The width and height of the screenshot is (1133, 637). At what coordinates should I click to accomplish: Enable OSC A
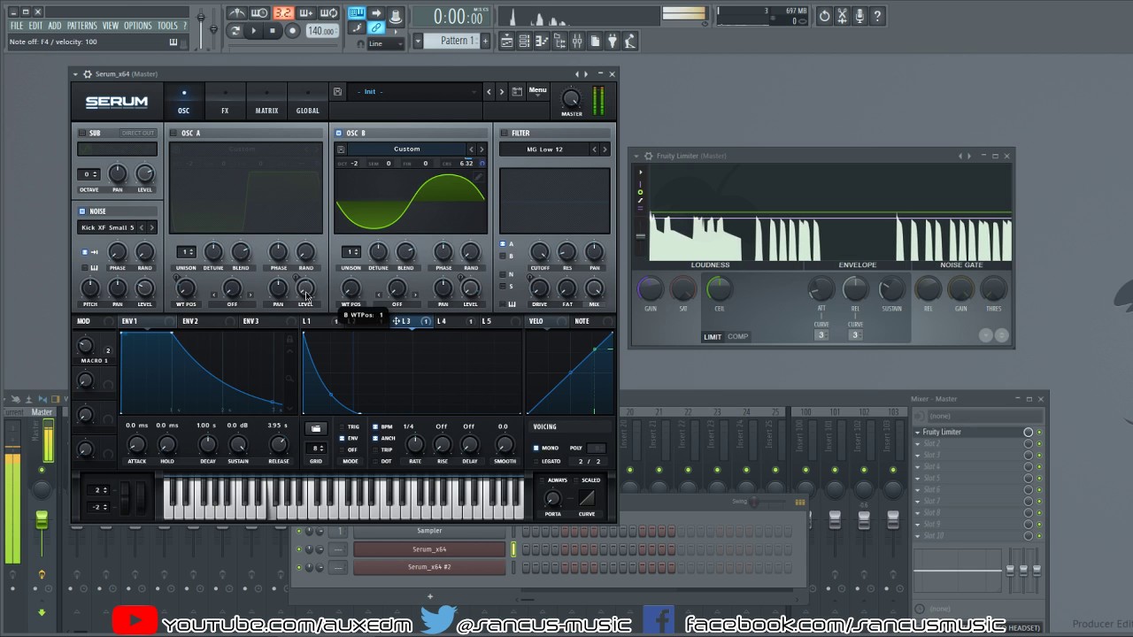[x=173, y=133]
